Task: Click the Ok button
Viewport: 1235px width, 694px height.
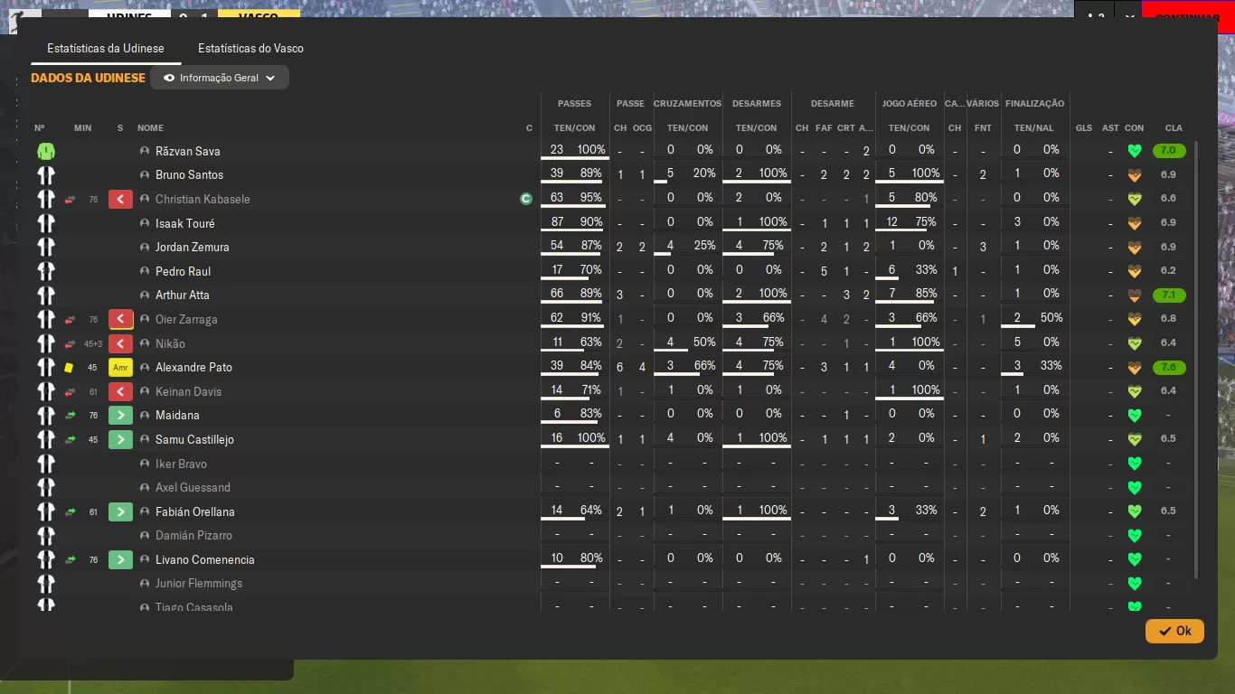Action: [x=1174, y=631]
